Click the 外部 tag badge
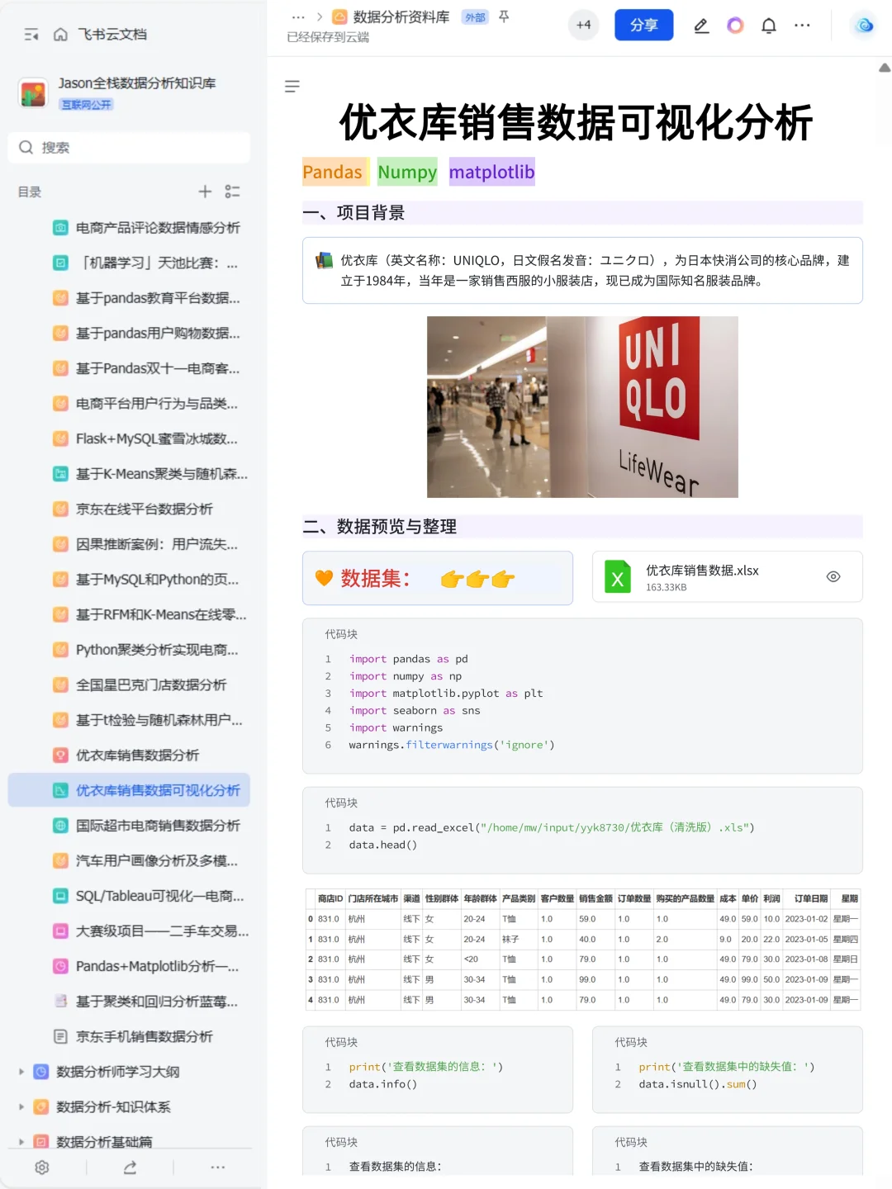892x1189 pixels. coord(475,17)
